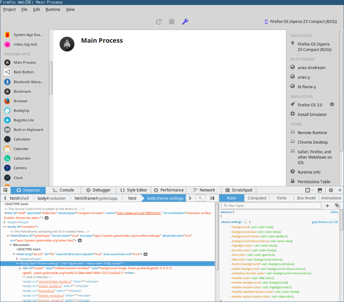Open the View menu

[x=70, y=10]
